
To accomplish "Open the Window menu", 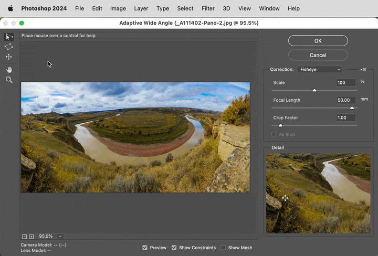I will tap(269, 9).
